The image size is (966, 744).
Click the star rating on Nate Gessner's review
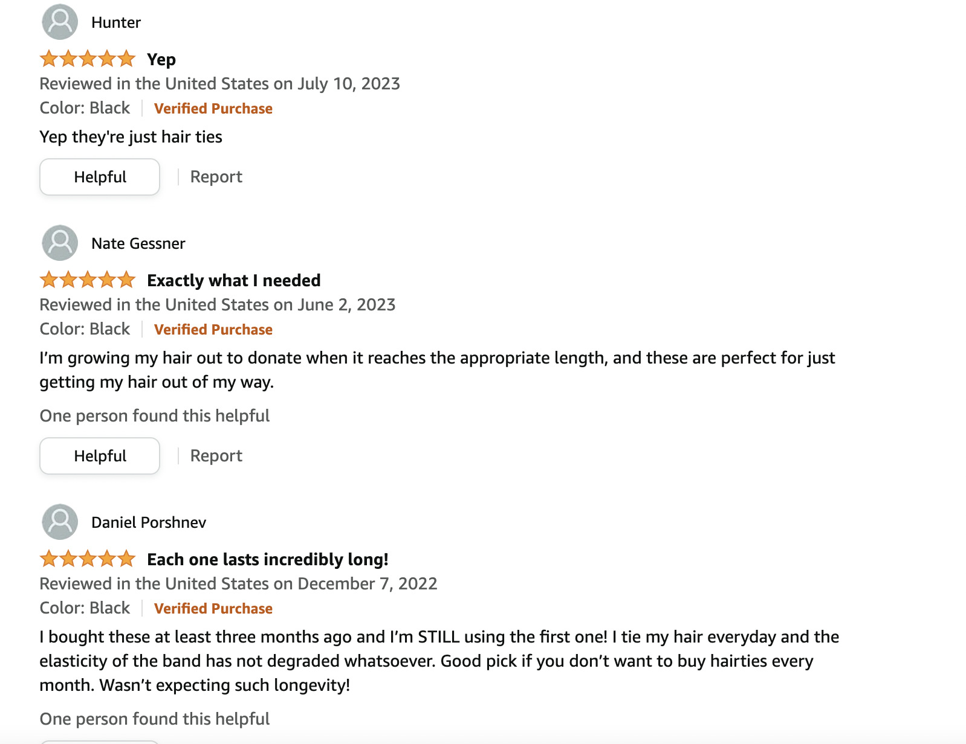pos(88,280)
